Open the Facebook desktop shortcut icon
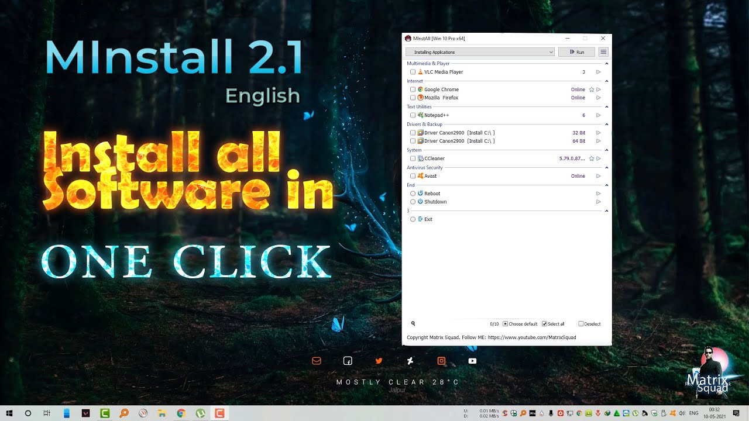The image size is (749, 421). point(348,361)
